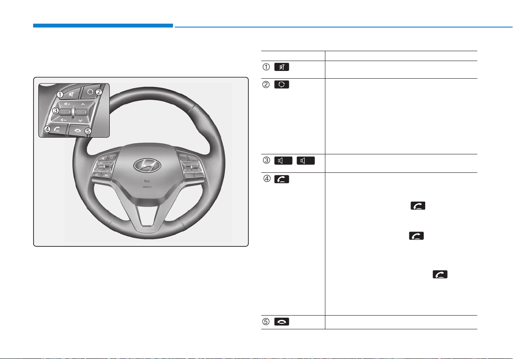Click the end-call button labeled 5 in the inset
Image resolution: width=513 pixels, height=359 pixels.
[x=77, y=130]
